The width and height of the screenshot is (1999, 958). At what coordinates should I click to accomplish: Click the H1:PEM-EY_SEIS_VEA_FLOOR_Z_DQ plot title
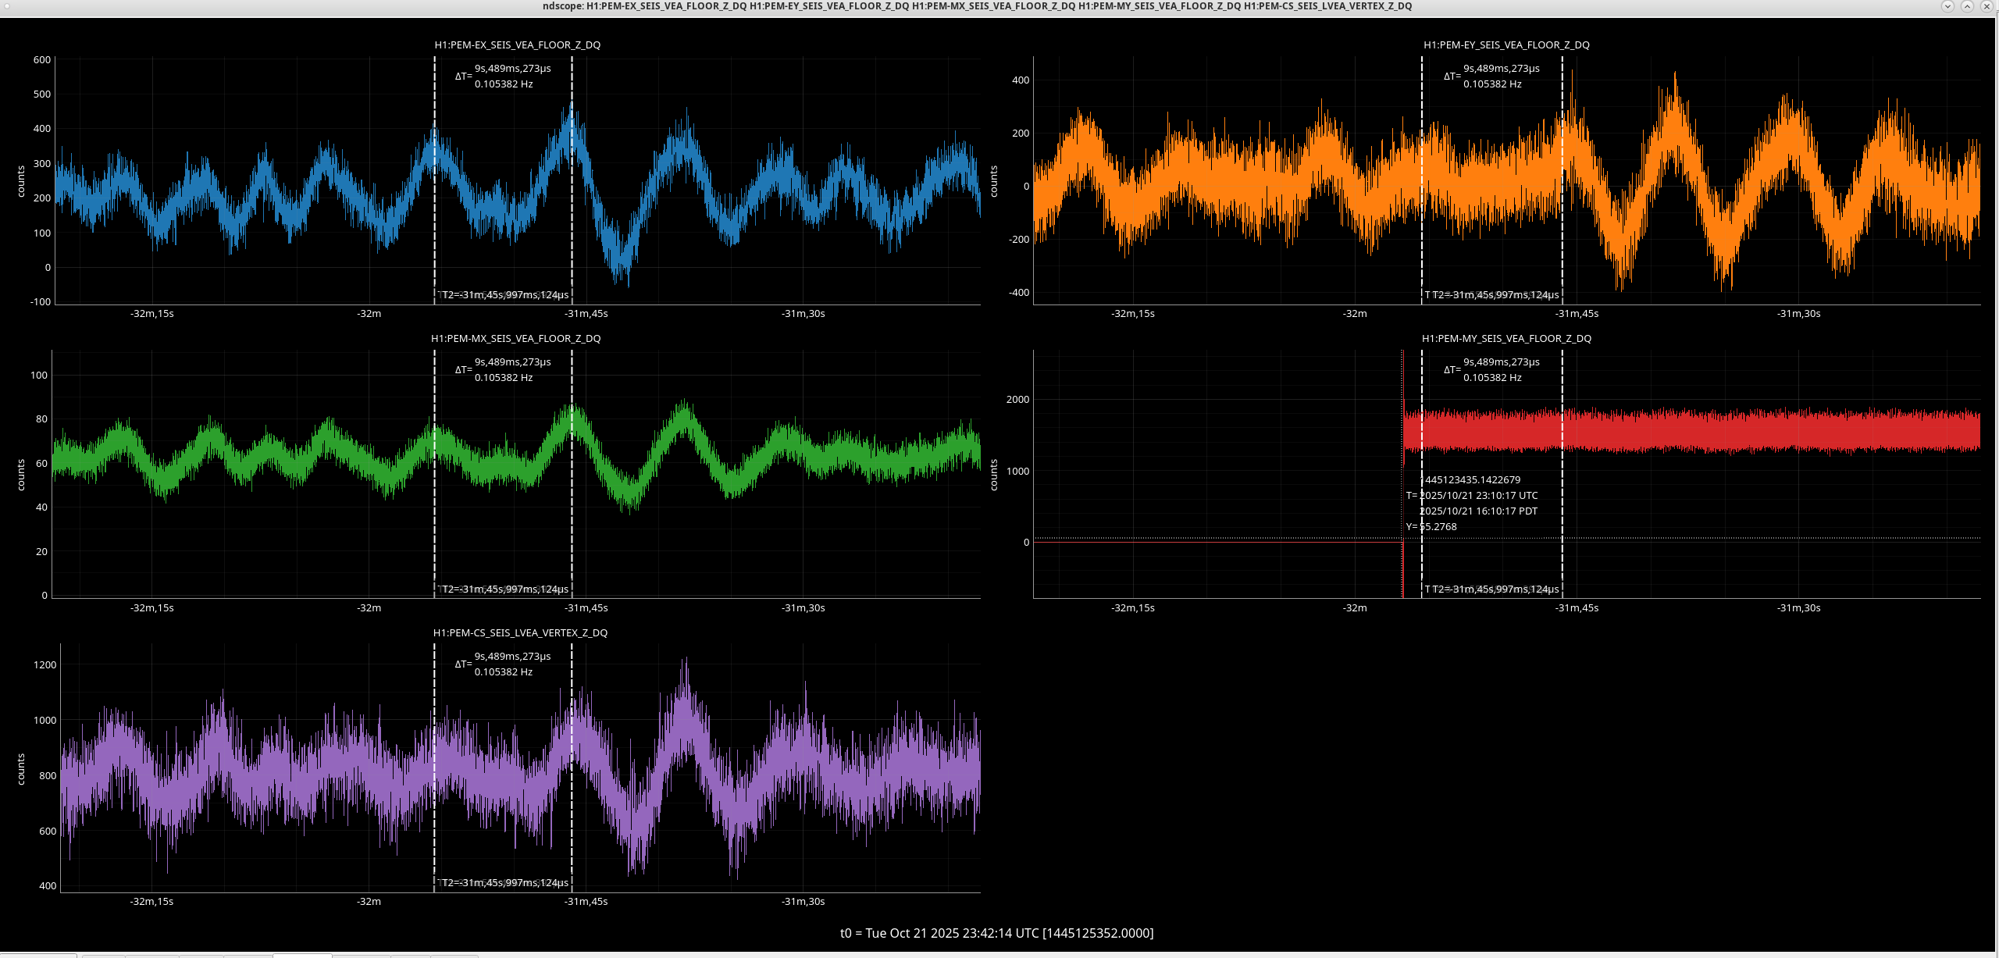click(x=1506, y=45)
